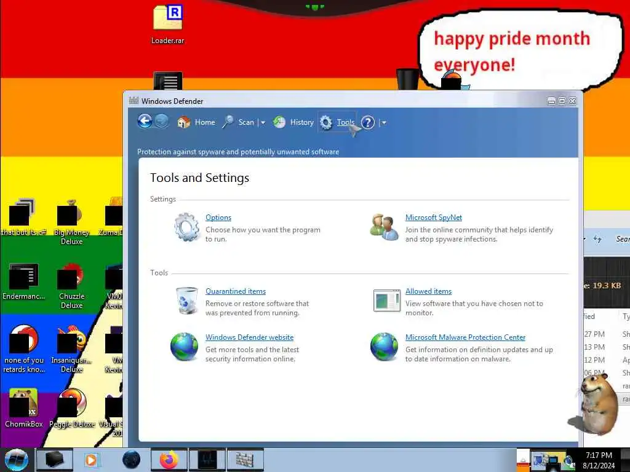Click the Tools gear icon in toolbar
630x472 pixels.
pyautogui.click(x=326, y=122)
